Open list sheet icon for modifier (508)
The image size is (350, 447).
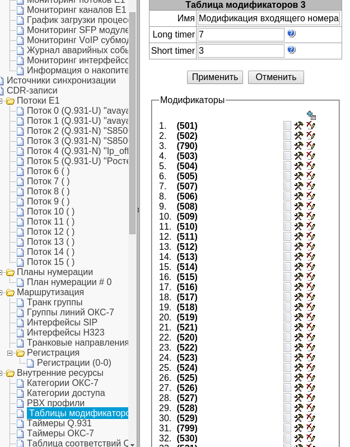pyautogui.click(x=287, y=206)
